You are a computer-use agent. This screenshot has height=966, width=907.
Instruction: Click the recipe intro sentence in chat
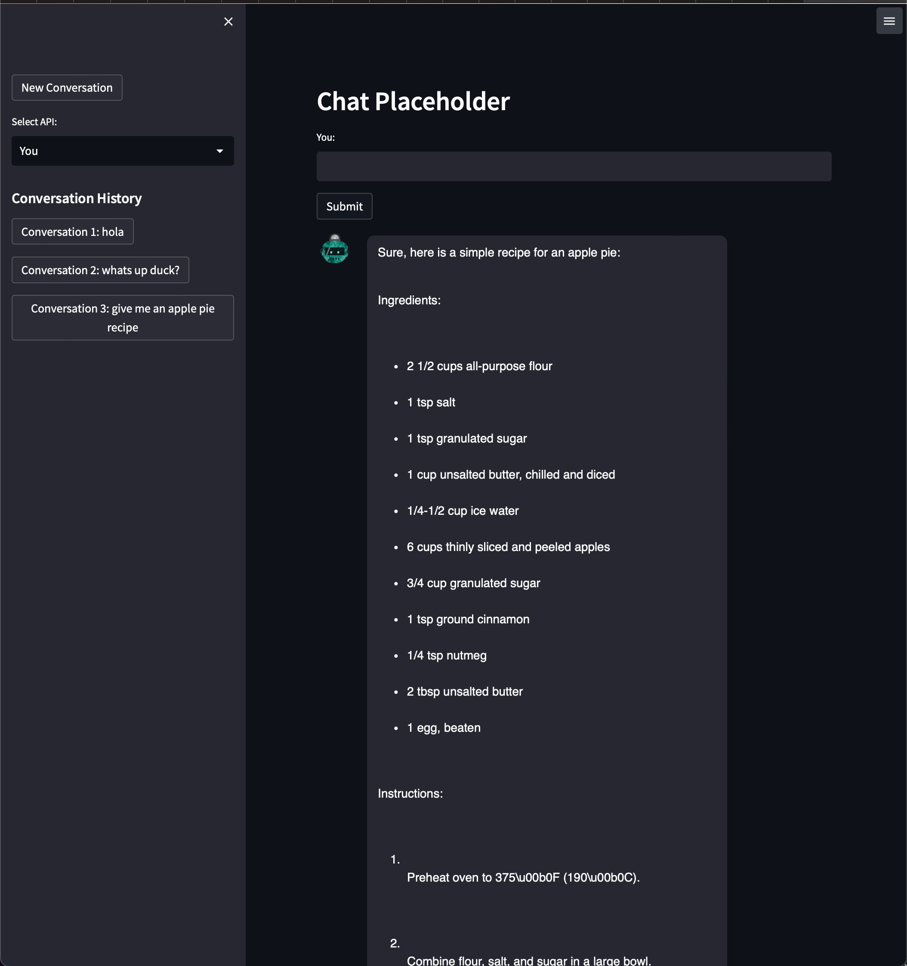(499, 253)
